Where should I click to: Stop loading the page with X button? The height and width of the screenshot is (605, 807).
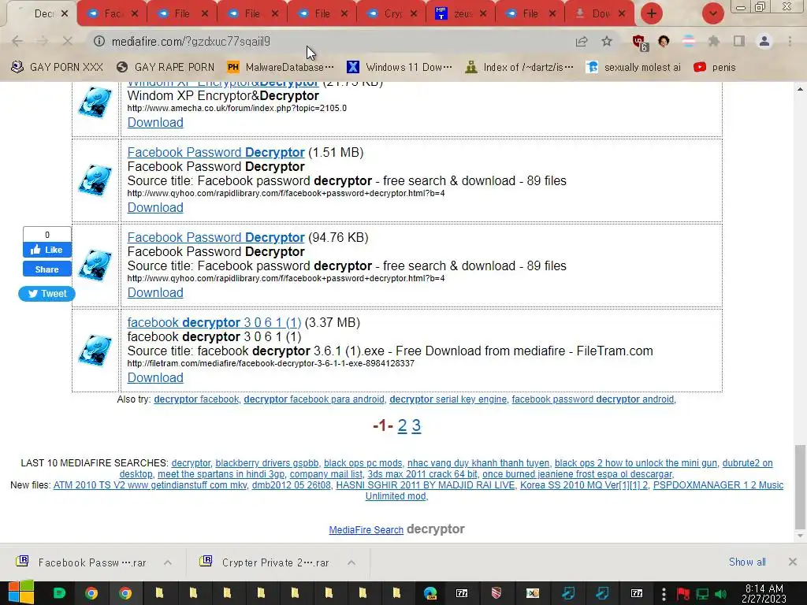[68, 41]
